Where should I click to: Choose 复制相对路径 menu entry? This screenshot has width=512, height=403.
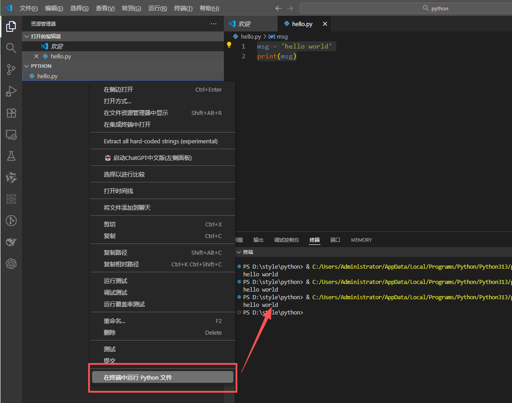click(163, 264)
